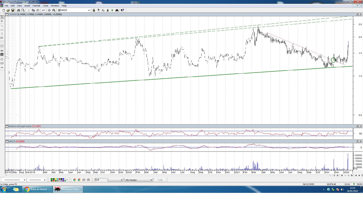Viewport: 363px width, 204px height.
Task: Click the binoculars search icon
Action: coord(117,10)
